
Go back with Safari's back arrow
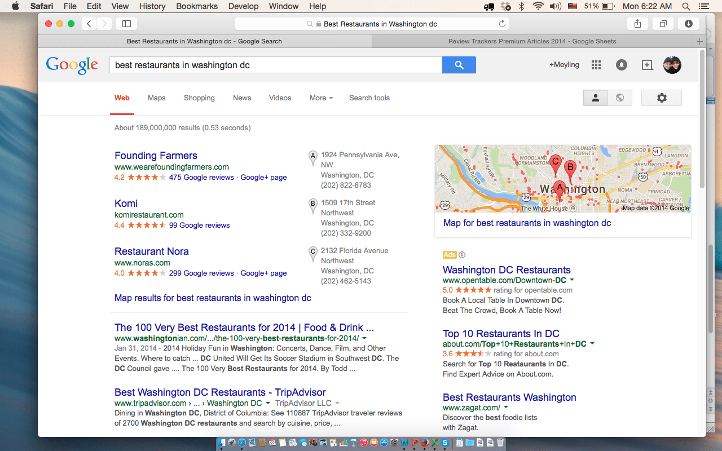coord(89,24)
